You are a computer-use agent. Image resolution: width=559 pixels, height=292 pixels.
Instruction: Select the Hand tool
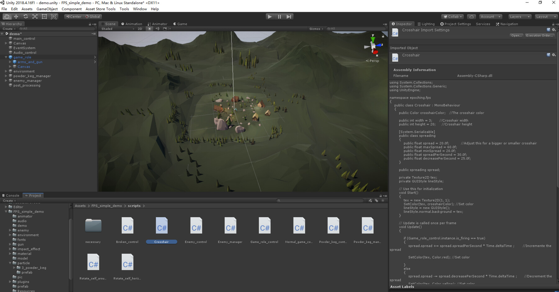point(7,17)
